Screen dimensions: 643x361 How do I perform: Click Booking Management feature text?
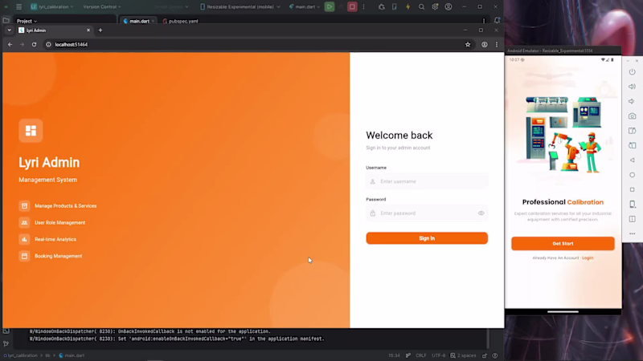pyautogui.click(x=58, y=256)
